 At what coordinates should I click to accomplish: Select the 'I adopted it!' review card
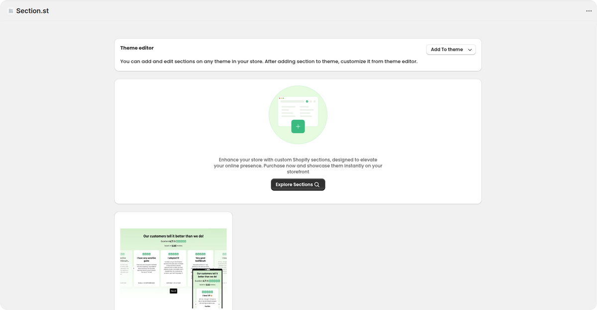[173, 267]
